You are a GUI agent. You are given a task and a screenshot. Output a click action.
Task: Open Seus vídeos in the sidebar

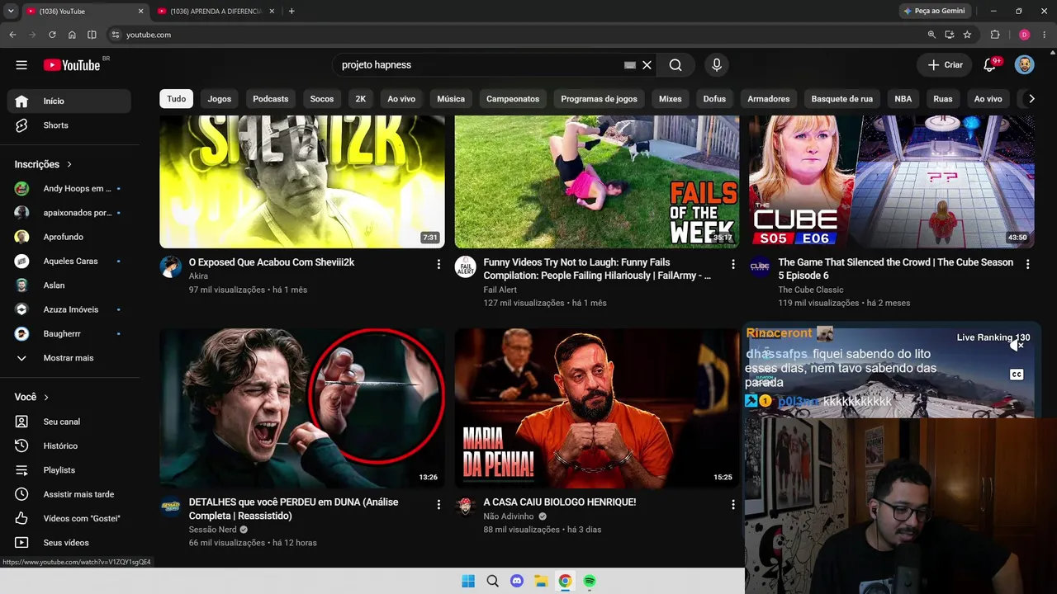coord(69,543)
